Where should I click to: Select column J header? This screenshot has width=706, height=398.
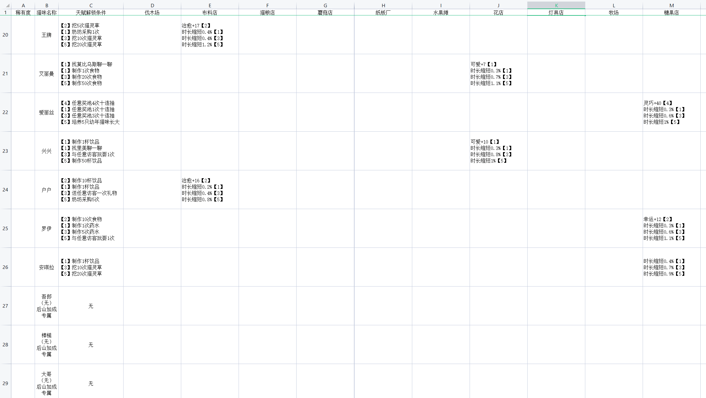499,5
